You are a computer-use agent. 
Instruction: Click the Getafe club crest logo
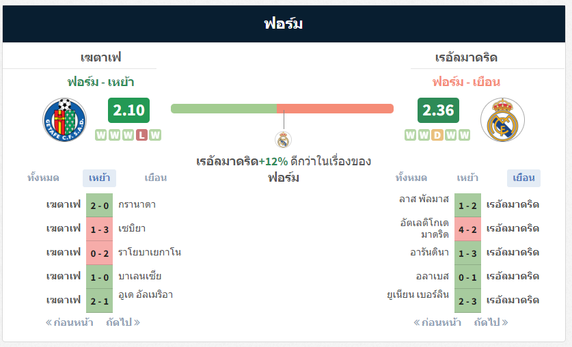(x=64, y=120)
